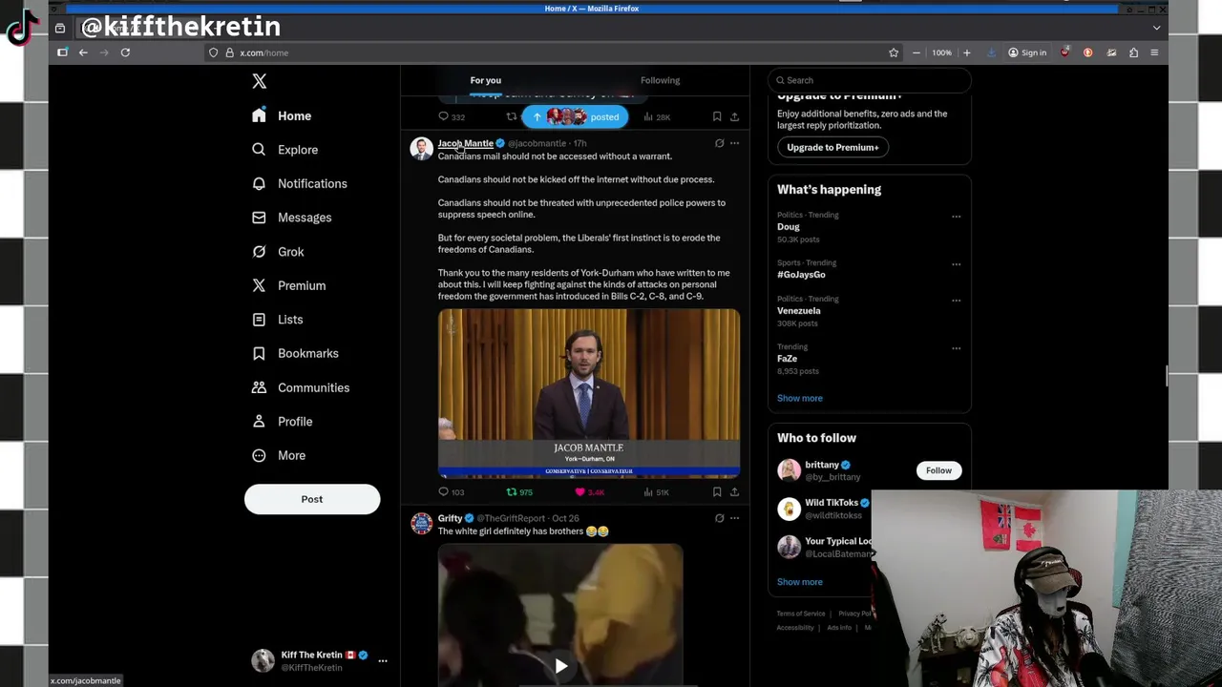Open Jacob Mantle's profile name
The height and width of the screenshot is (687, 1222).
(465, 143)
